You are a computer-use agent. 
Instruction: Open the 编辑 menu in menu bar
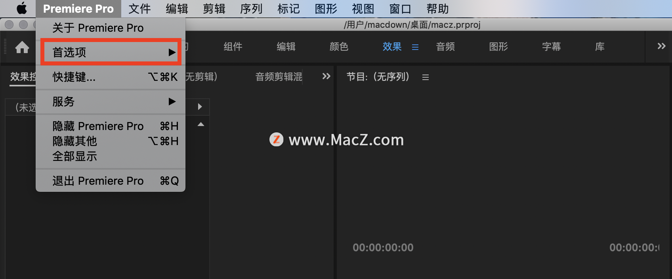[177, 9]
